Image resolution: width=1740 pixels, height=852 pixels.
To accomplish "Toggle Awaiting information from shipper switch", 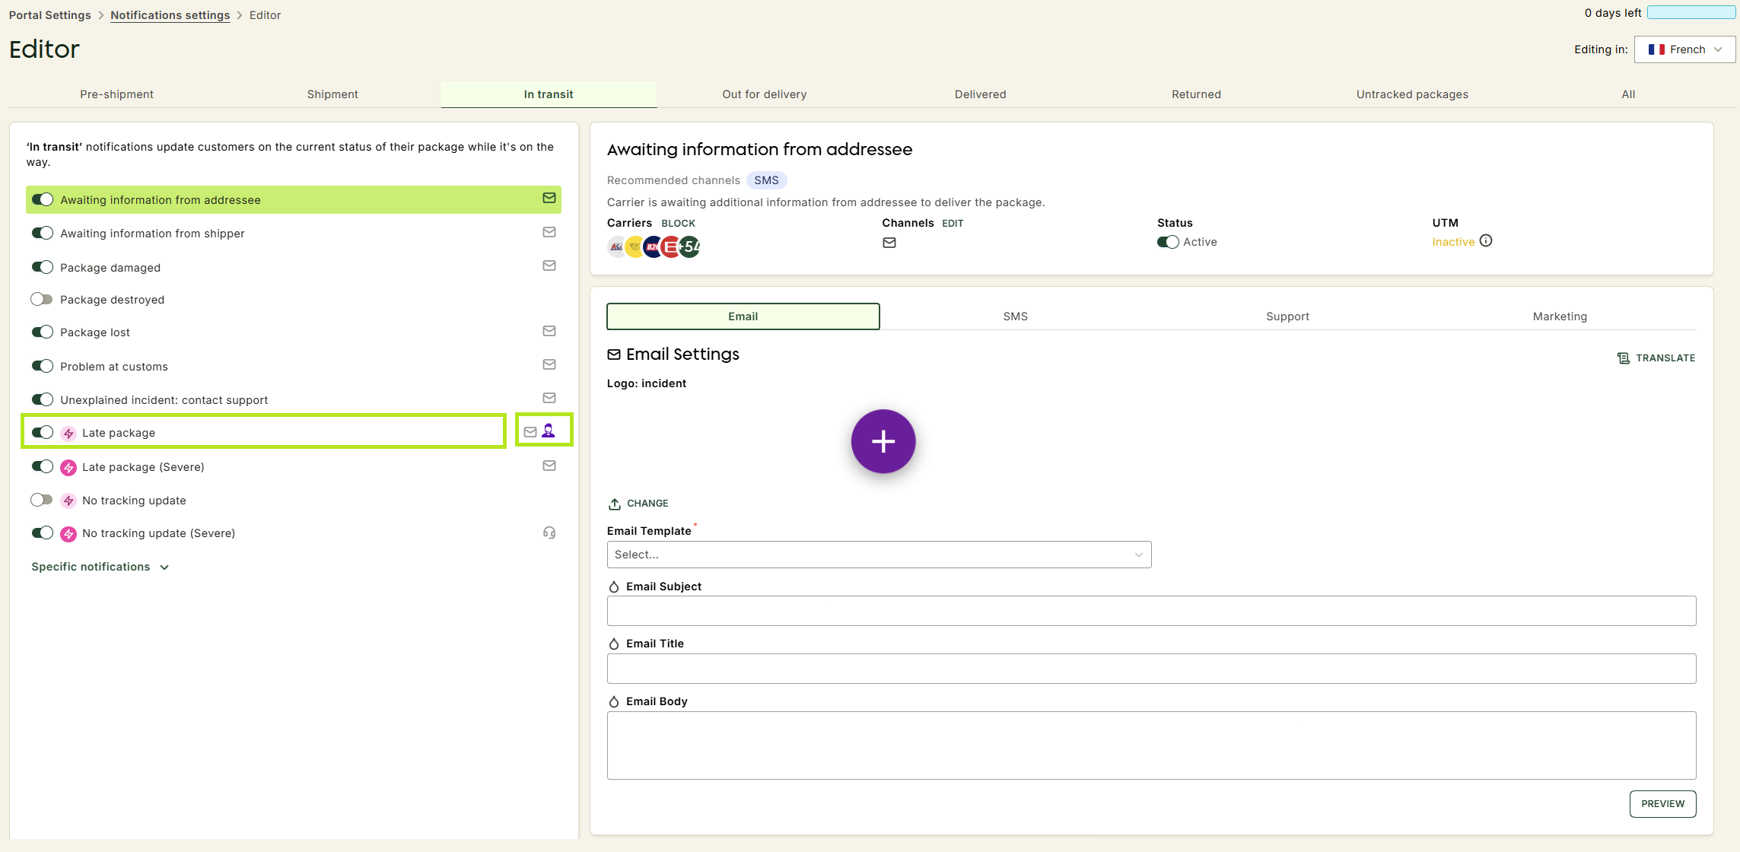I will click(43, 234).
